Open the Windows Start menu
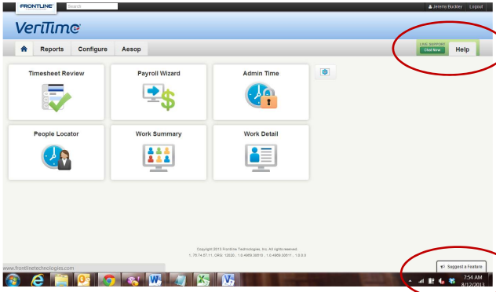 coord(13,280)
